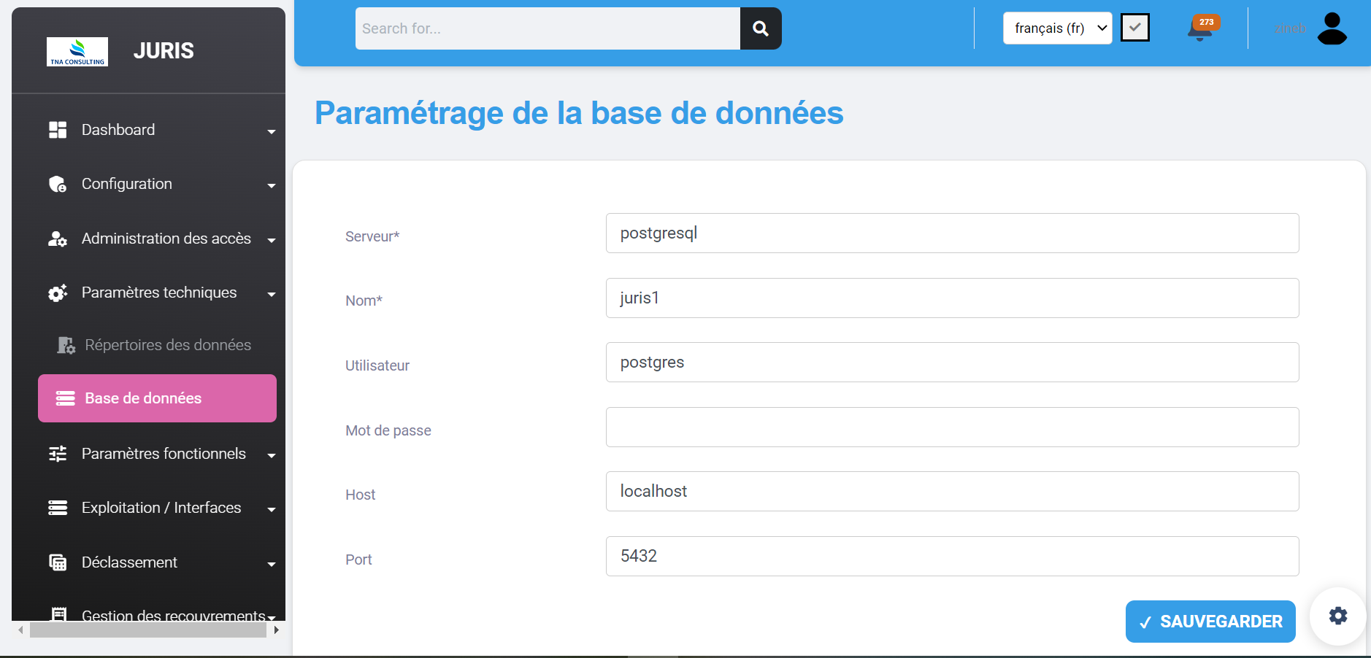Click the Paramètres fonctionnels sliders icon

pyautogui.click(x=58, y=454)
